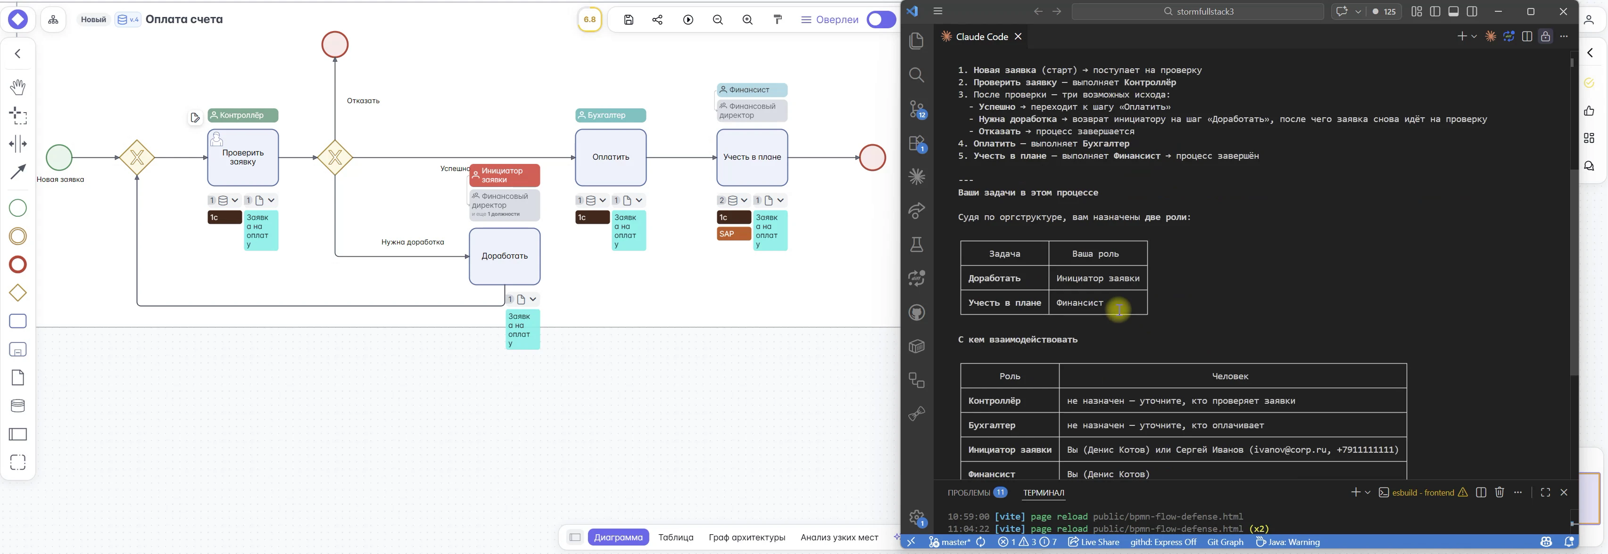1608x554 pixels.
Task: Select the diamond gateway shape tool
Action: click(x=17, y=293)
